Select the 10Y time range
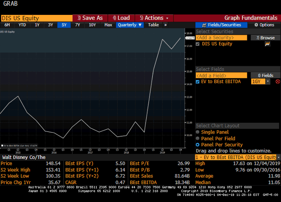281x202 pixels. pyautogui.click(x=92, y=25)
